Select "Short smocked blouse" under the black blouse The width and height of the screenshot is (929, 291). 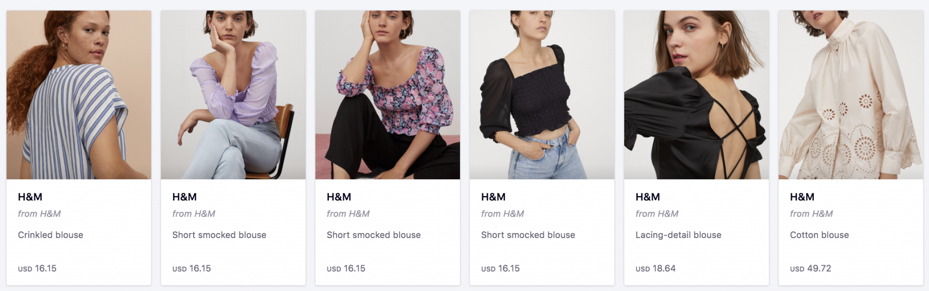point(528,235)
